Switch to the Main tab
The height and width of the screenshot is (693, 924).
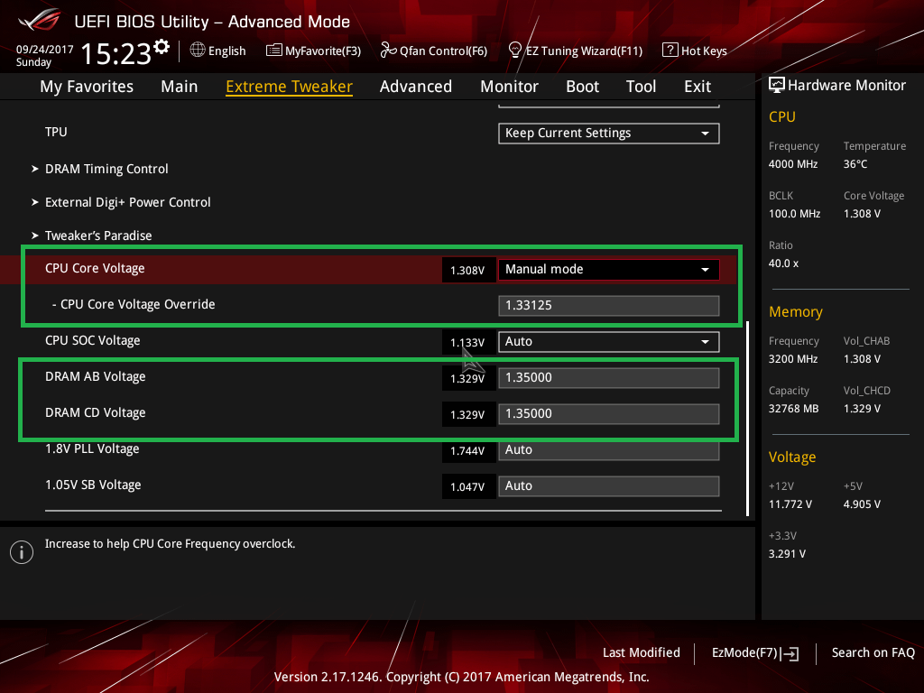point(180,87)
